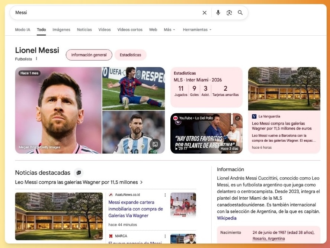Switch to the Web tab
Screen dimensions: 330x248
point(153,30)
